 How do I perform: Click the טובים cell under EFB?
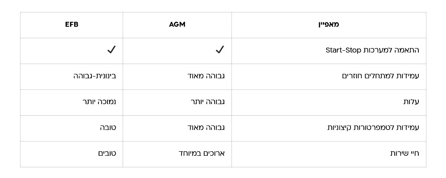pyautogui.click(x=107, y=154)
